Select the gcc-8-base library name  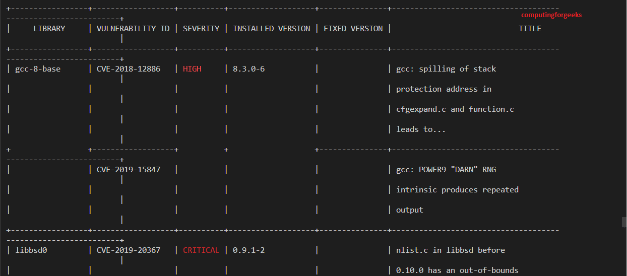[x=38, y=69]
